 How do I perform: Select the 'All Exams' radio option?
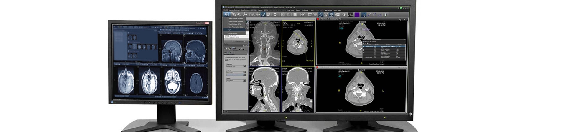[364, 42]
